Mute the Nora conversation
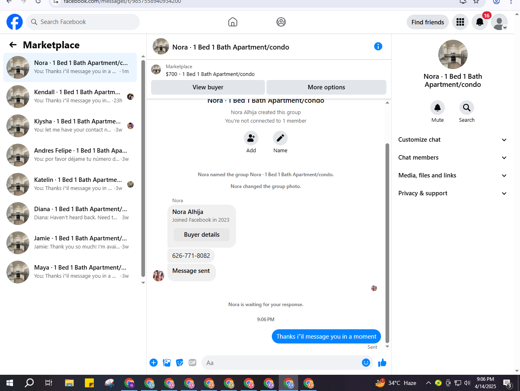The width and height of the screenshot is (520, 391). pyautogui.click(x=438, y=108)
